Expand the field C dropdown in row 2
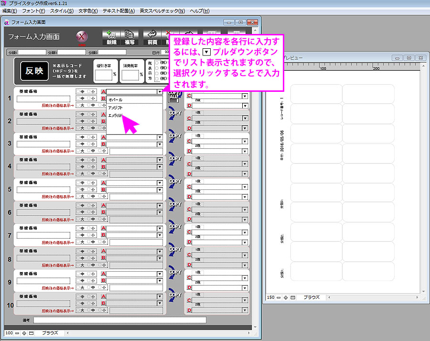The width and height of the screenshot is (430, 341). coord(245,118)
